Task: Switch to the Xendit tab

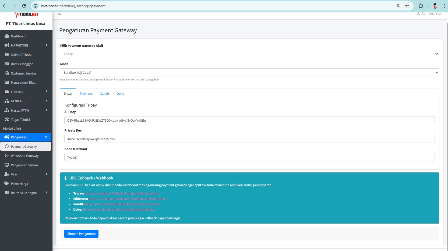Action: [x=104, y=94]
